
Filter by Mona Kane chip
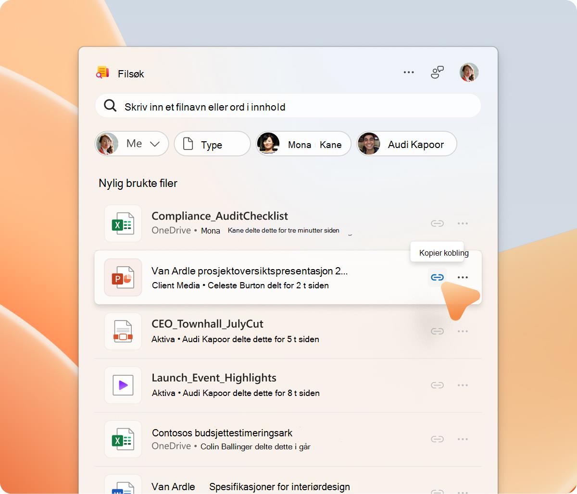click(x=303, y=144)
